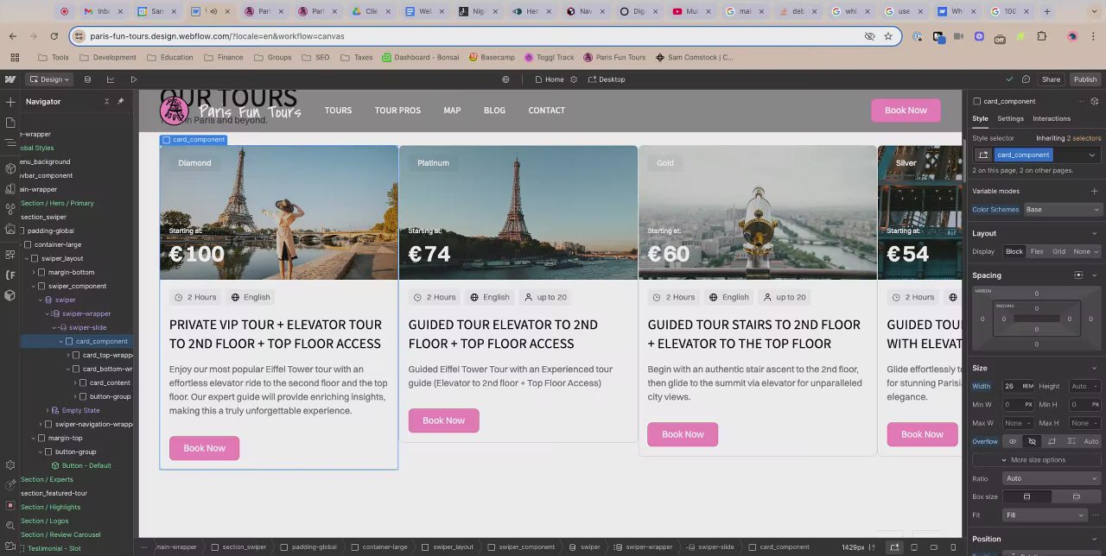Open the comments icon near Share
1106x556 pixels.
[x=1026, y=79]
